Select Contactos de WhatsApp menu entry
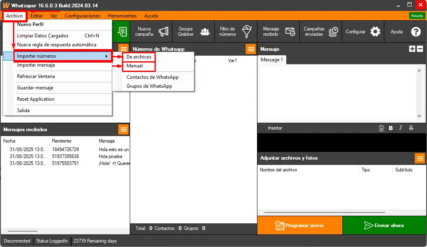 coord(152,77)
